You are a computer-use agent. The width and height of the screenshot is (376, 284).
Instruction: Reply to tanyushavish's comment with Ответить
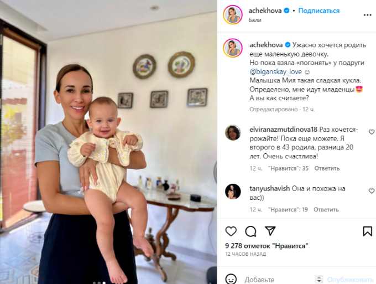point(326,210)
